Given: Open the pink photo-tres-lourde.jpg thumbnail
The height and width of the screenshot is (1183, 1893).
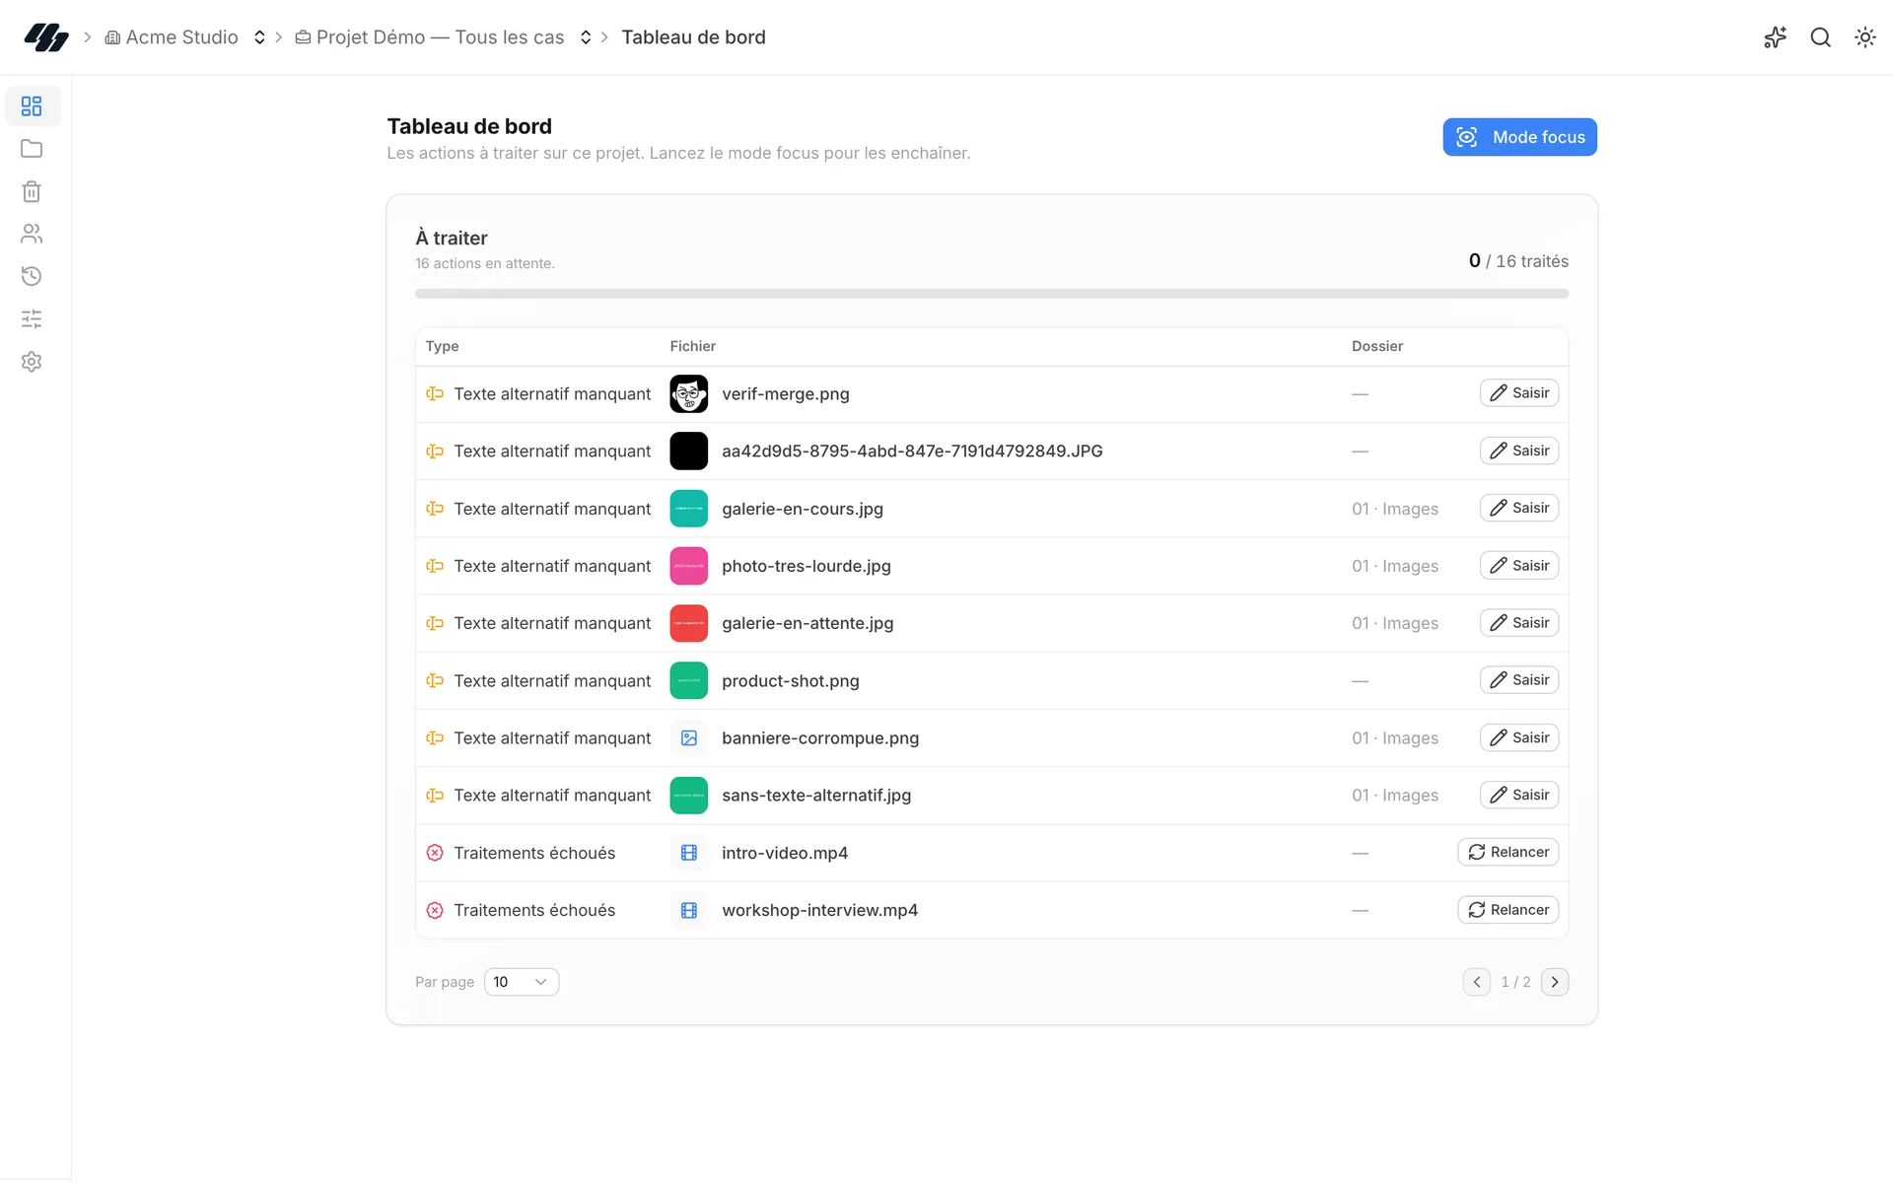Looking at the screenshot, I should click(x=689, y=566).
